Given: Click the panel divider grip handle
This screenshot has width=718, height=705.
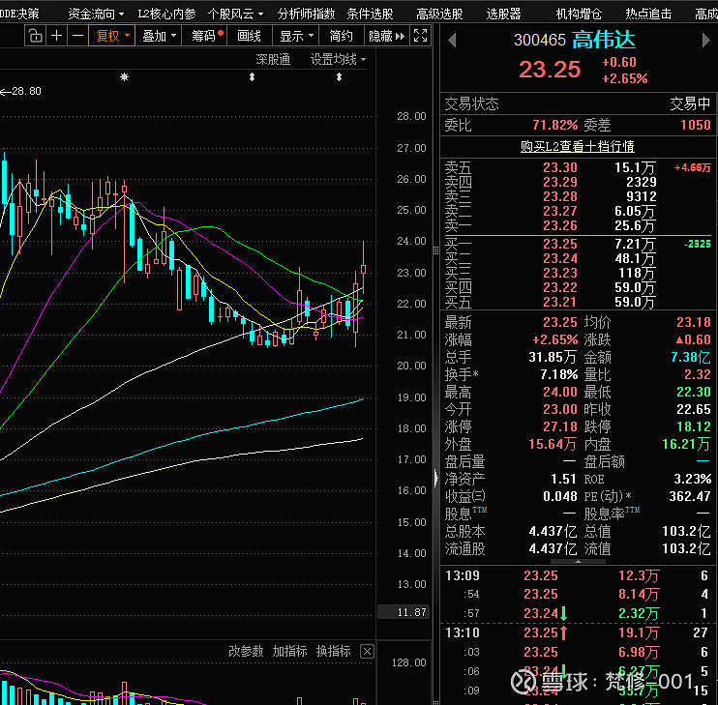Looking at the screenshot, I should (x=435, y=250).
